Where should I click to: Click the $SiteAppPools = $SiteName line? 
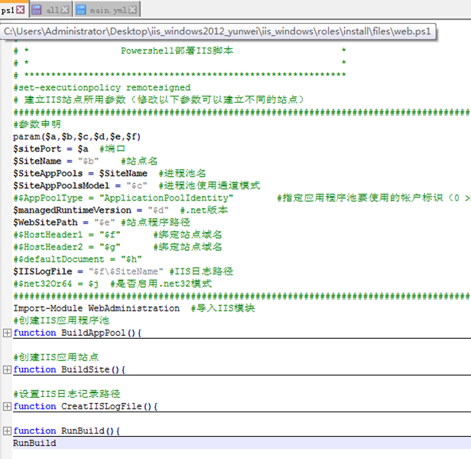click(x=109, y=174)
